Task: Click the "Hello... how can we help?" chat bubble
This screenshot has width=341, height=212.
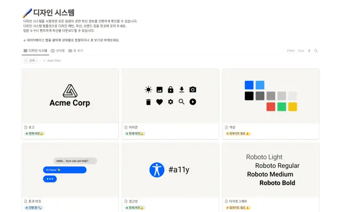Action: 75,161
